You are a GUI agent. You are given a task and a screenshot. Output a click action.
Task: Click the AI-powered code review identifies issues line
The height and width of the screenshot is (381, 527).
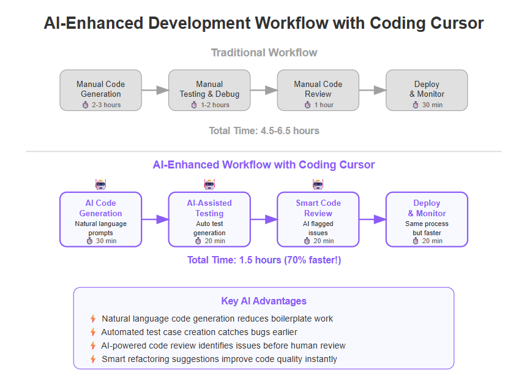click(223, 345)
